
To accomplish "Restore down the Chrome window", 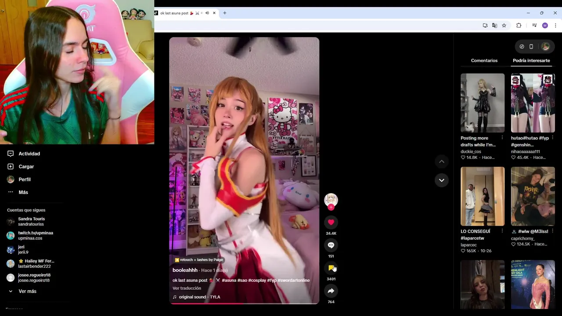I will click(541, 13).
